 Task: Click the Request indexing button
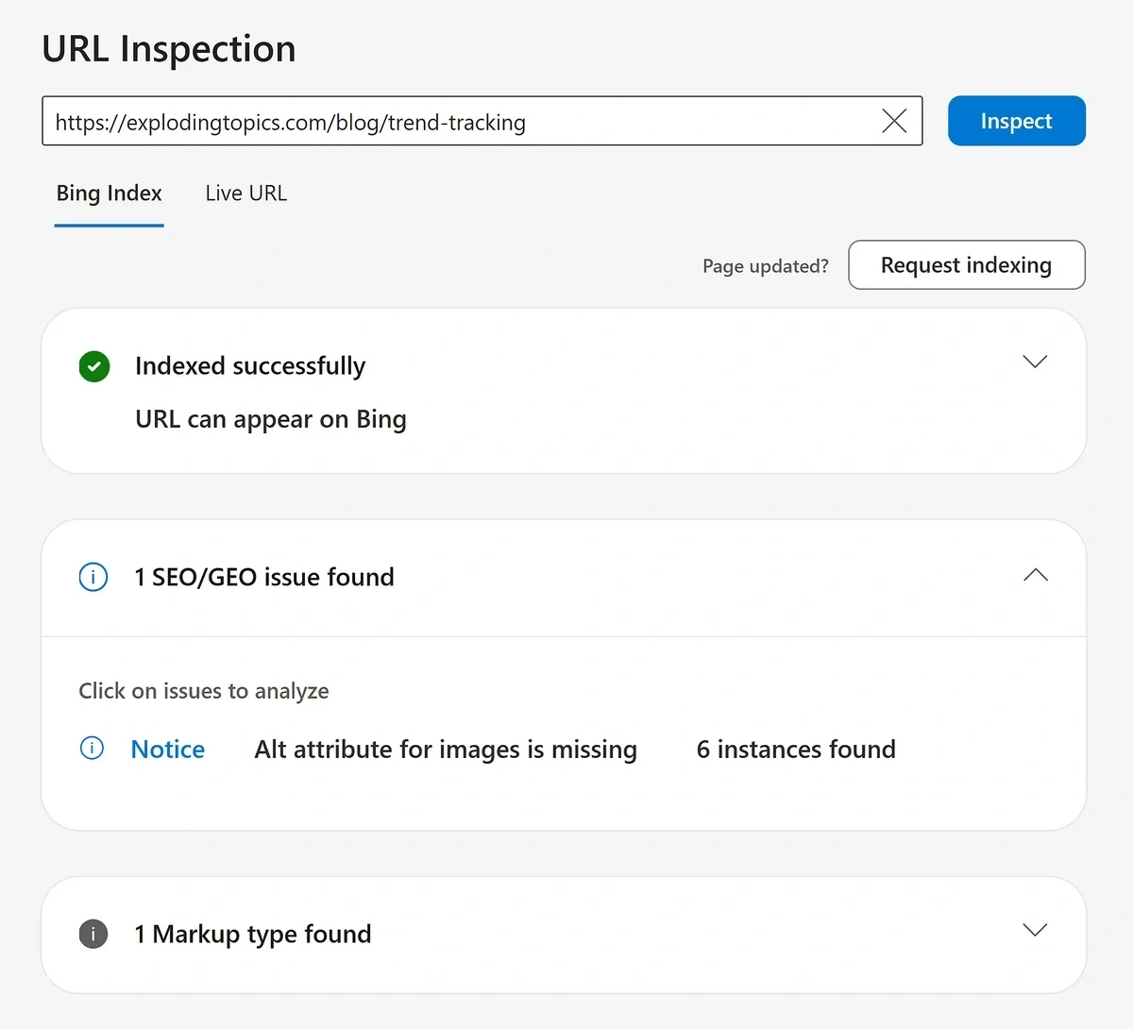966,265
